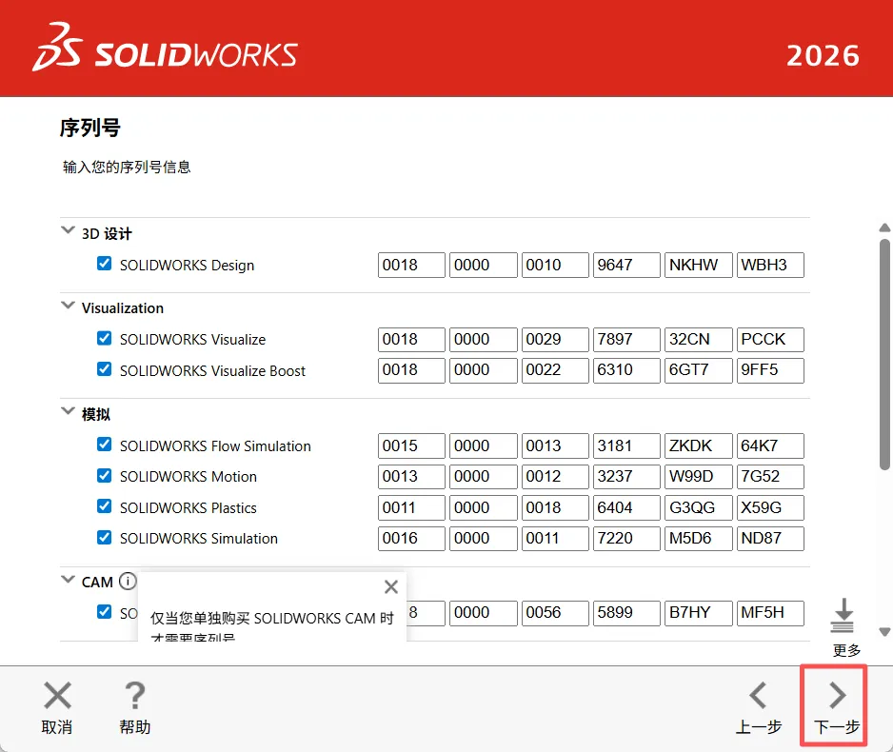Click Flow Simulation field 64K7
Image resolution: width=893 pixels, height=752 pixels.
pyautogui.click(x=770, y=445)
